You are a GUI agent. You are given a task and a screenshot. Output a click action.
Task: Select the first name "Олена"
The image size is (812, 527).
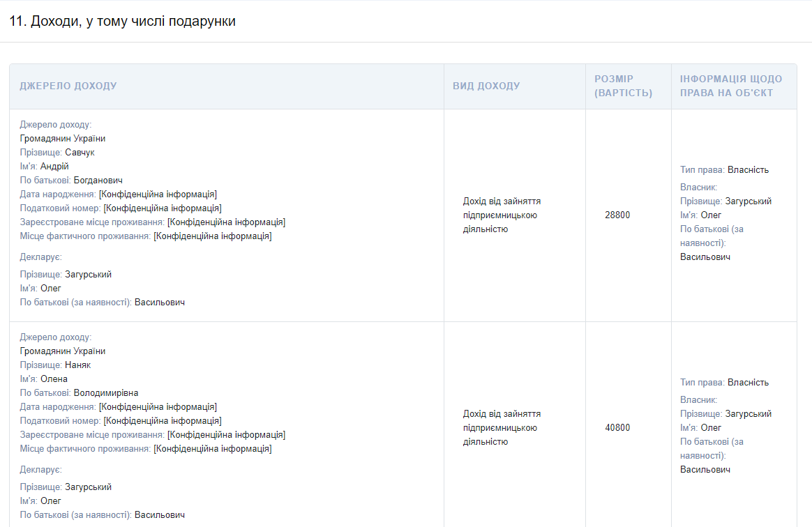tap(54, 379)
